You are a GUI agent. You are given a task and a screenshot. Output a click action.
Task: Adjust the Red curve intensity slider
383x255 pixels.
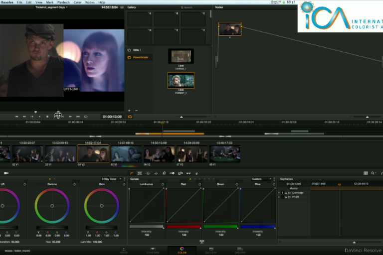(184, 227)
